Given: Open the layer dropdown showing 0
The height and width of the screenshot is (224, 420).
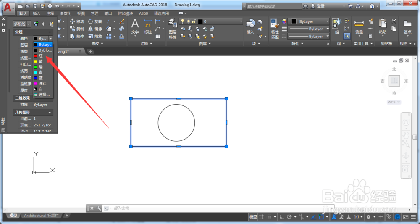Looking at the screenshot, I should pos(211,21).
